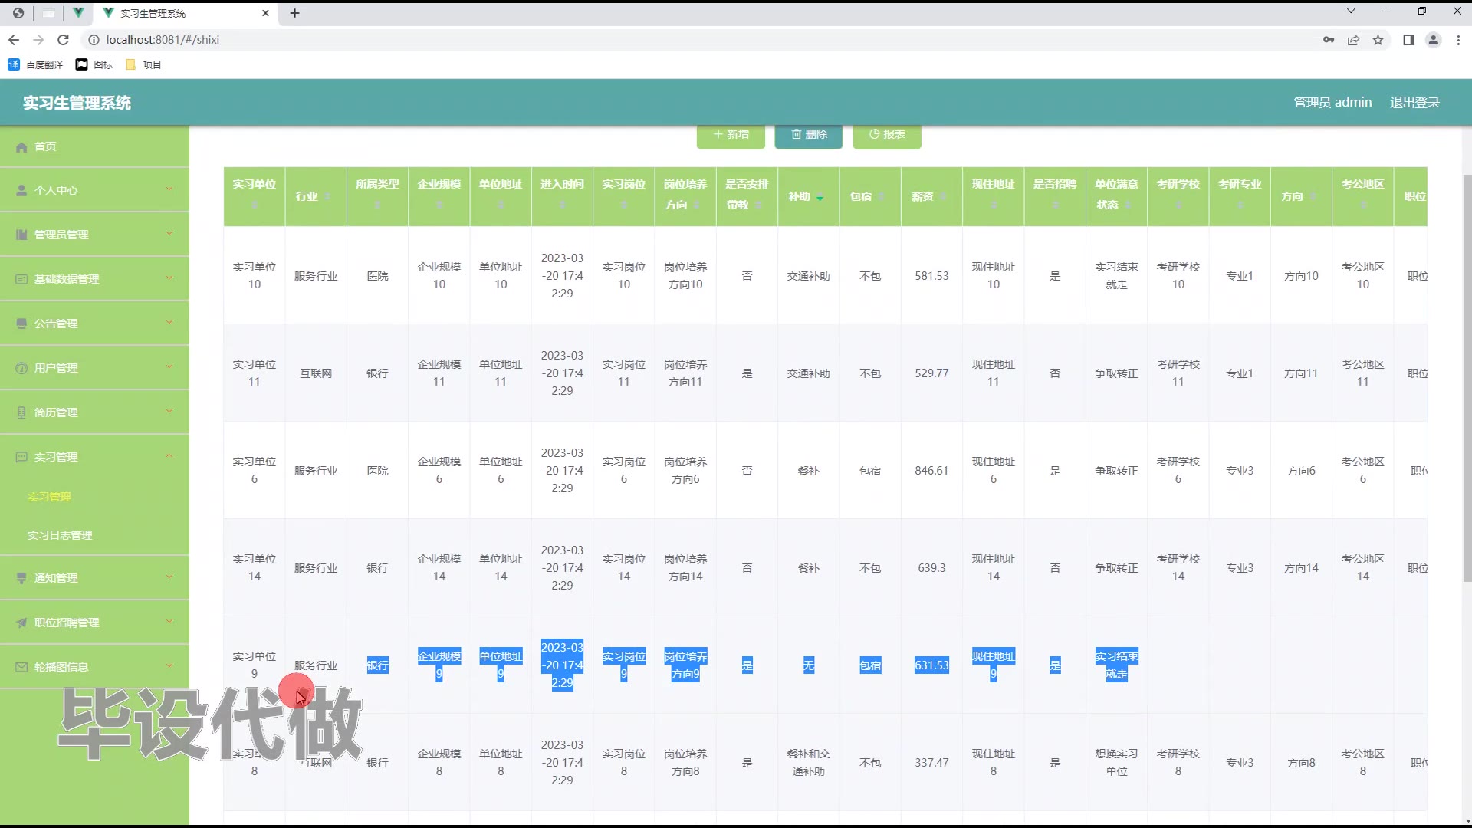Click the 个人中心 user icon
This screenshot has width=1472, height=828.
[x=21, y=191]
